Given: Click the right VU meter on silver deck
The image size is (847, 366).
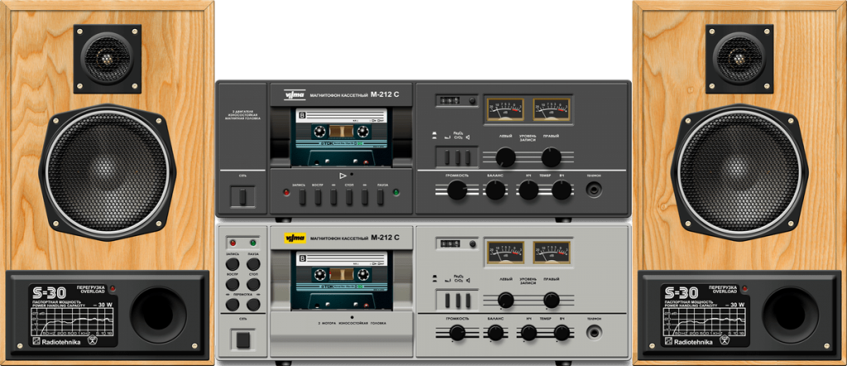Looking at the screenshot, I should pyautogui.click(x=551, y=253).
